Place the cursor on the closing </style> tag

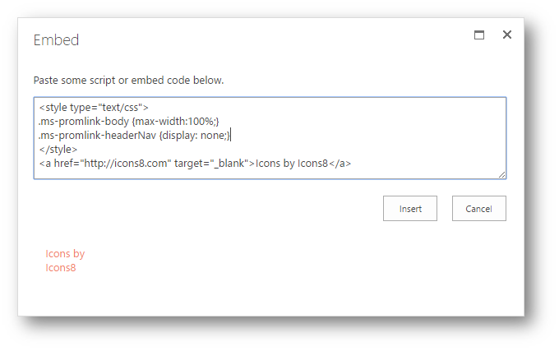pyautogui.click(x=58, y=150)
